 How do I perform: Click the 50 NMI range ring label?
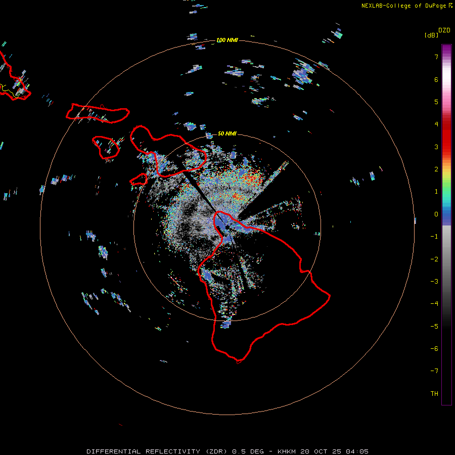227,133
